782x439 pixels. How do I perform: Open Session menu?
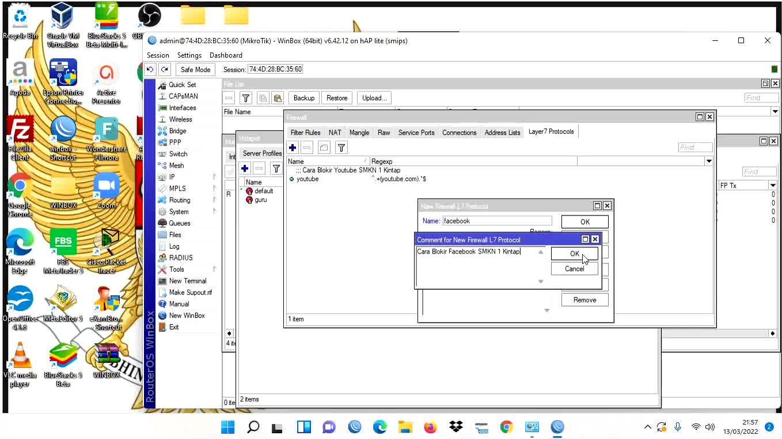158,55
